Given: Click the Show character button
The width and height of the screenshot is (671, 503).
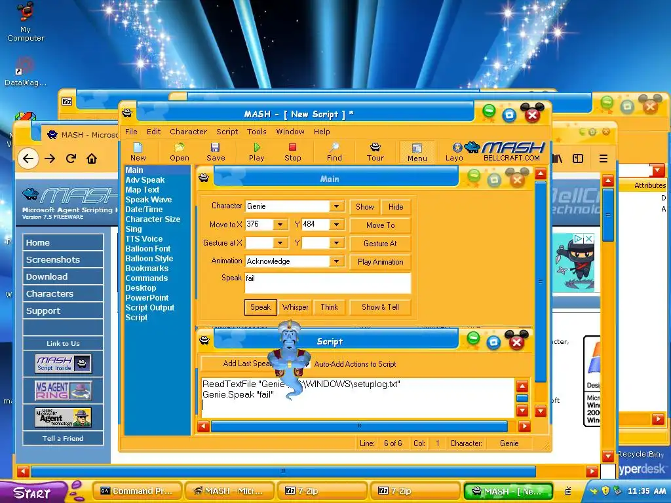Looking at the screenshot, I should [364, 207].
